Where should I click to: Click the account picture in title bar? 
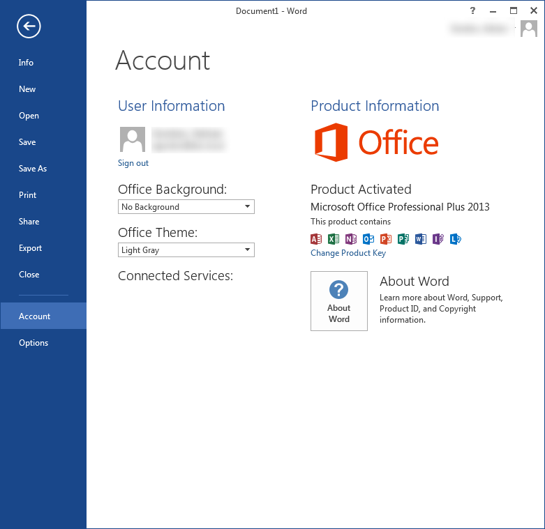coord(529,28)
